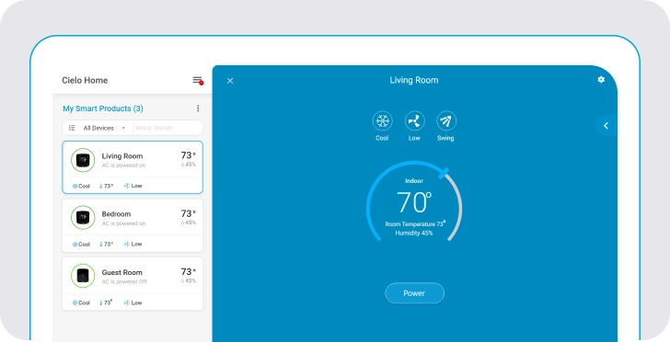Click the Living Room thermostat thumbnail

click(83, 160)
